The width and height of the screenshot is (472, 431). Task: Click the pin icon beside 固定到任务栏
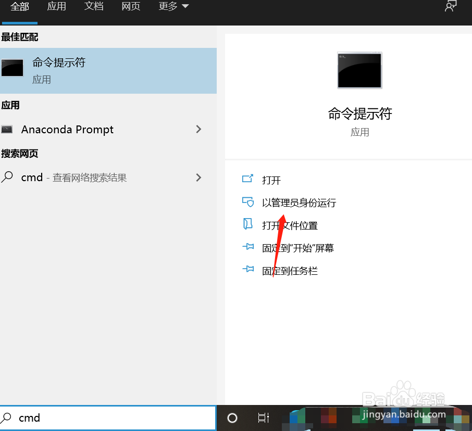coord(248,269)
